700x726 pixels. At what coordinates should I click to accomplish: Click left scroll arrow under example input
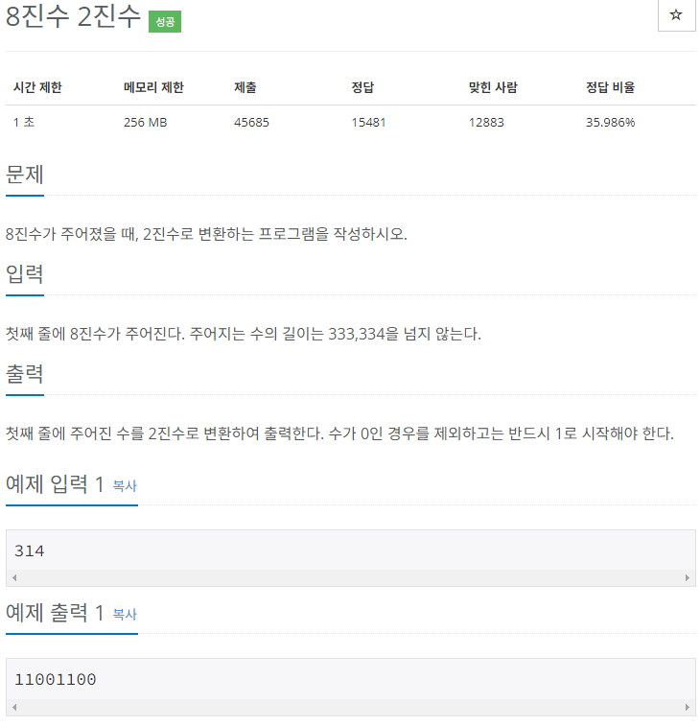click(x=14, y=577)
